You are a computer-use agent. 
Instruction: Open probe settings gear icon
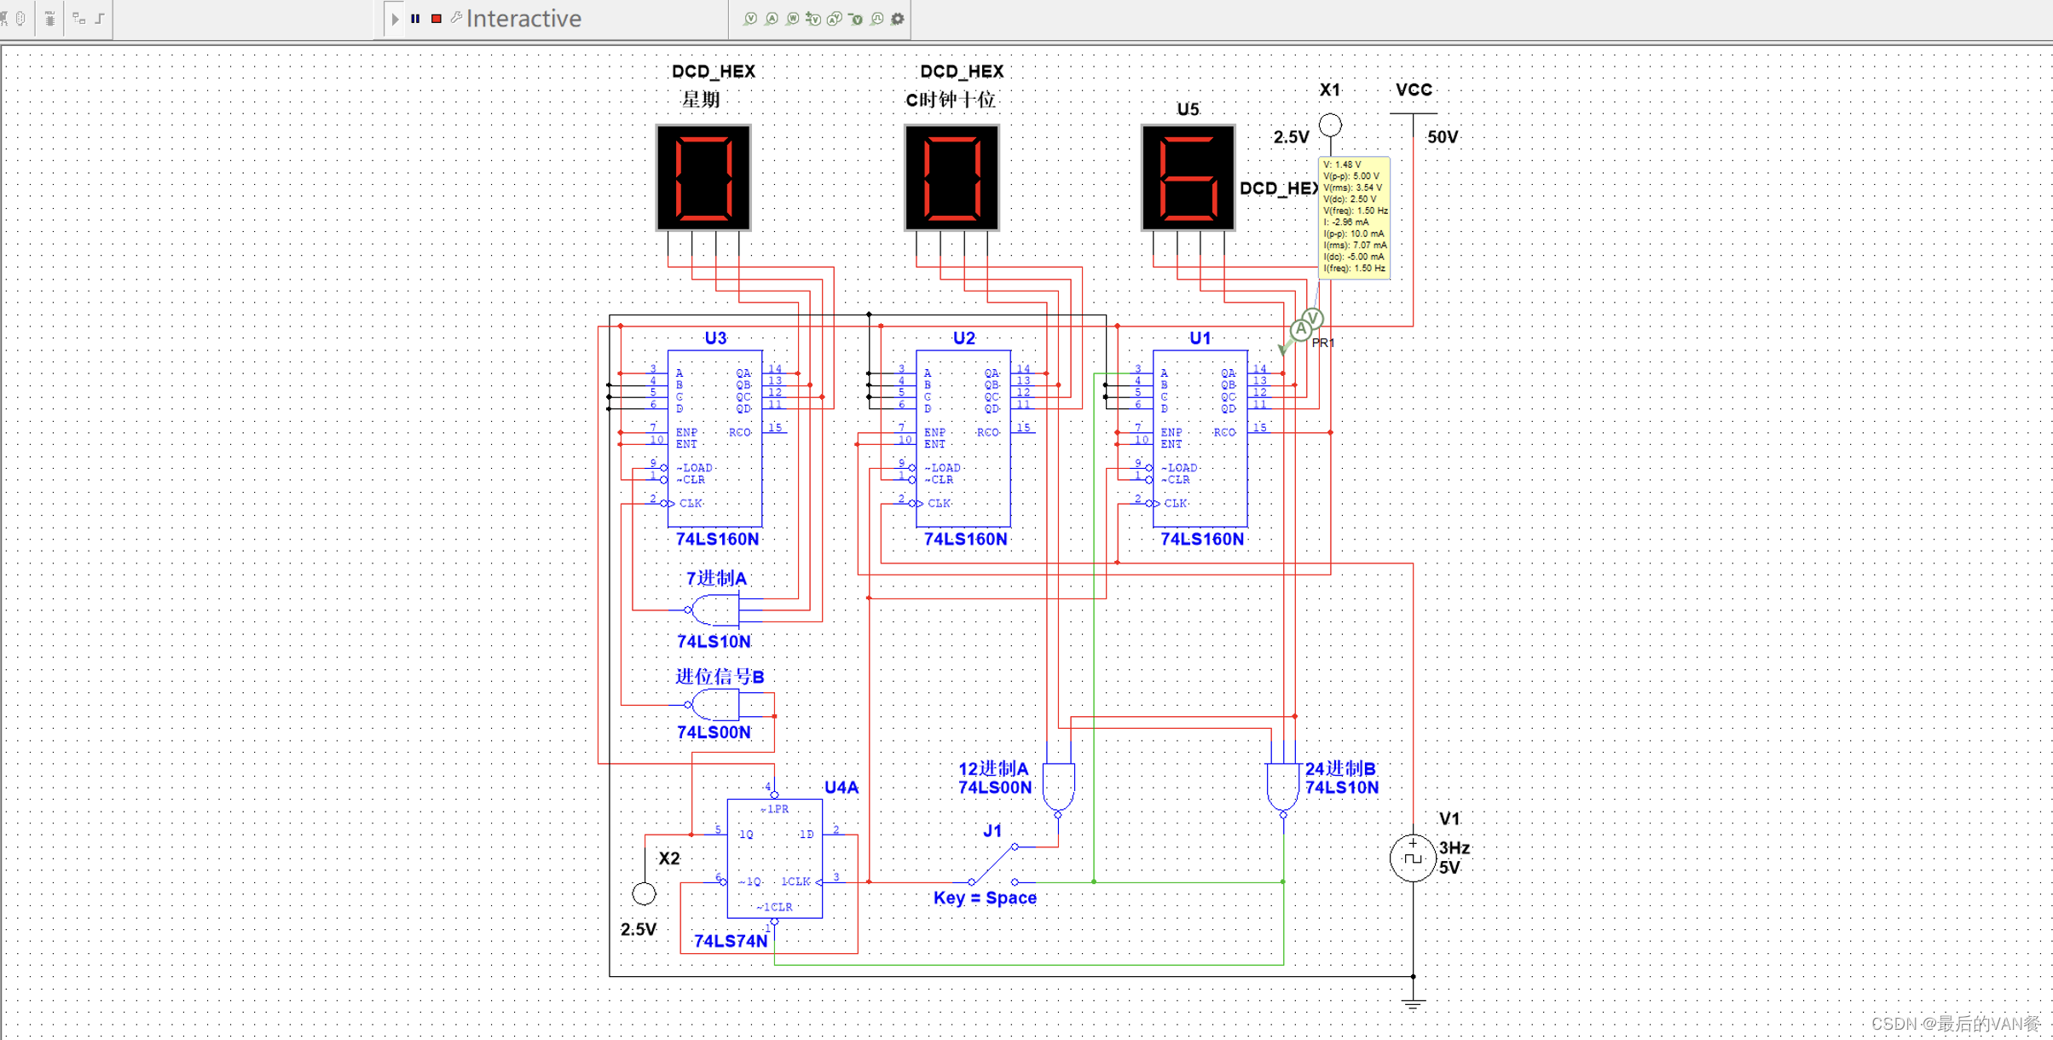[898, 19]
